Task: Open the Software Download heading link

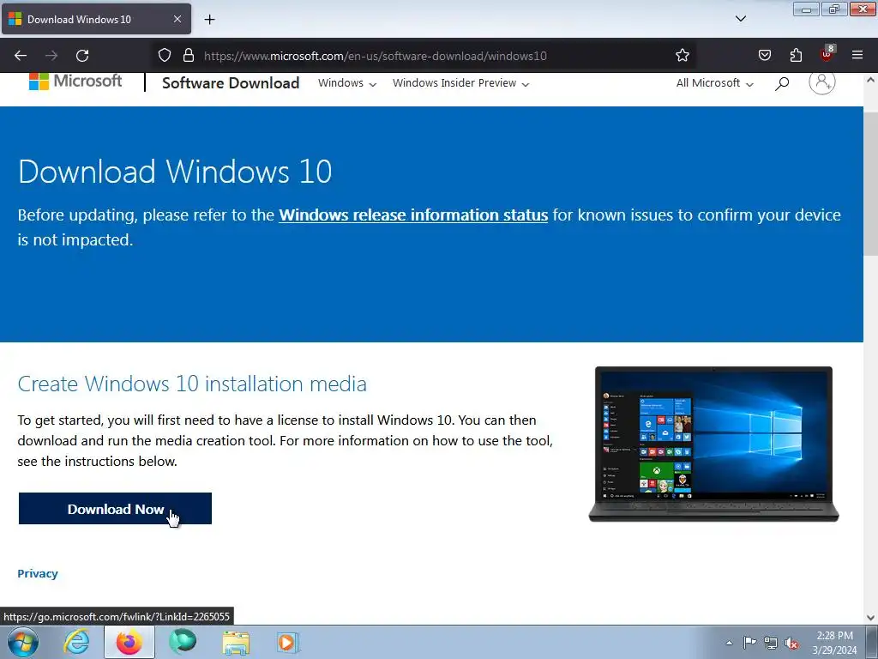Action: pos(231,83)
